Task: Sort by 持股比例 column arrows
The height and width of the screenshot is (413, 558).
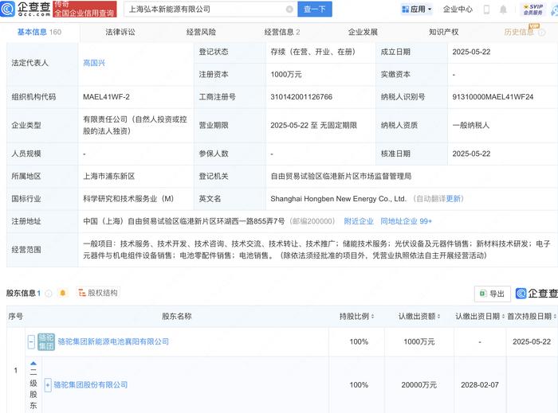Action: [x=372, y=316]
